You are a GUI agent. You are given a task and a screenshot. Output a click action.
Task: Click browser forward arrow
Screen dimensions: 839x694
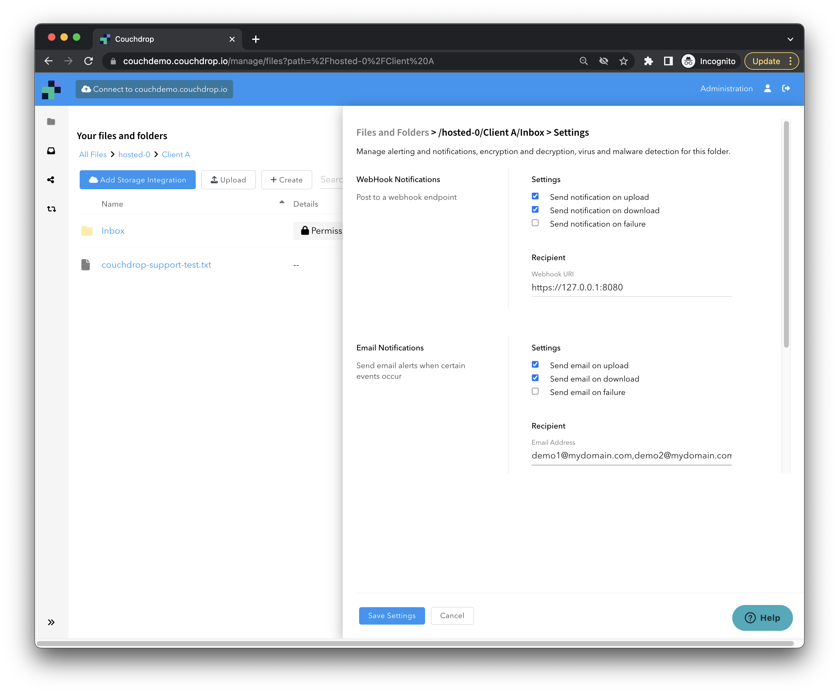coord(69,61)
